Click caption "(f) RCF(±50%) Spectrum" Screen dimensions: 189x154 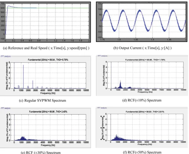click(142, 152)
